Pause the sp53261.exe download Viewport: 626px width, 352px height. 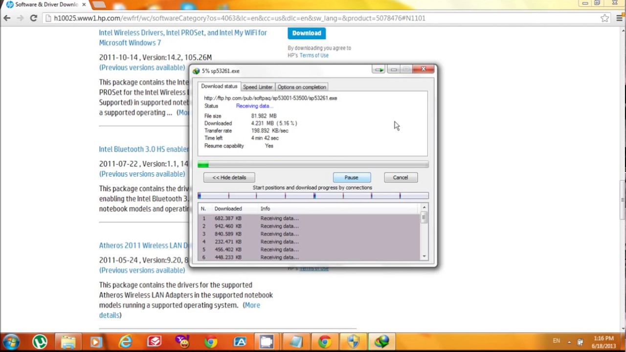pos(352,177)
